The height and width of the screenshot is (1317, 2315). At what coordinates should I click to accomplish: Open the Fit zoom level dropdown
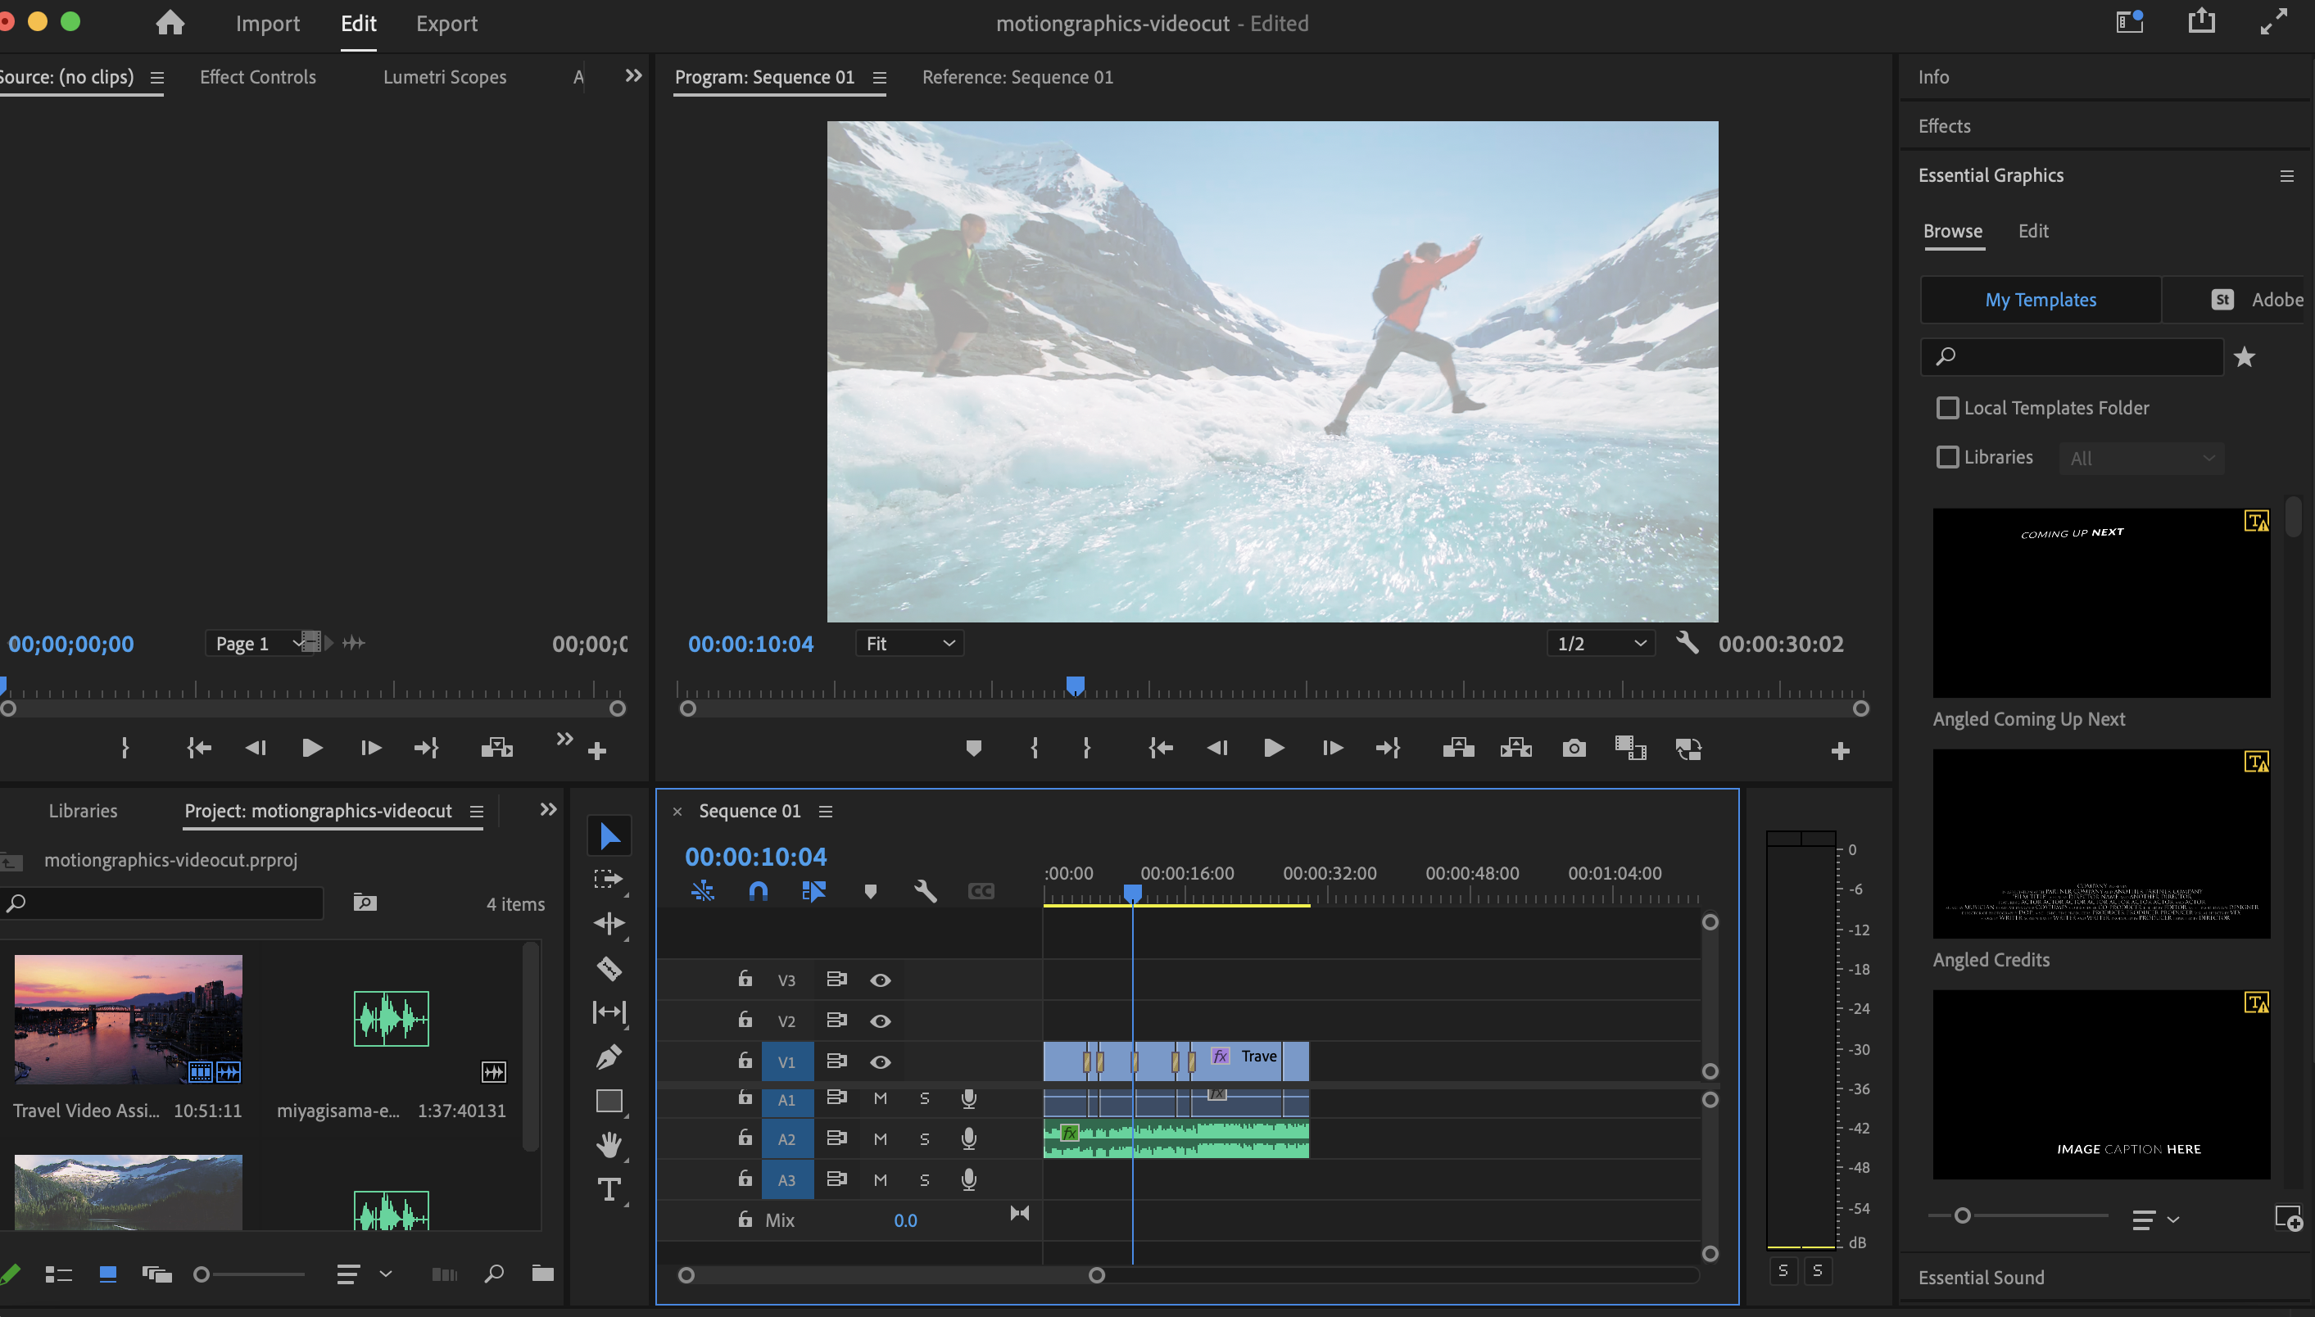point(909,644)
